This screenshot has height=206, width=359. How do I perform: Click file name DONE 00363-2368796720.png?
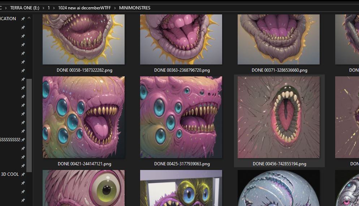tap(182, 70)
